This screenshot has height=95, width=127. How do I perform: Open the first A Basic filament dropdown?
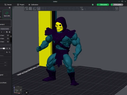3,35
